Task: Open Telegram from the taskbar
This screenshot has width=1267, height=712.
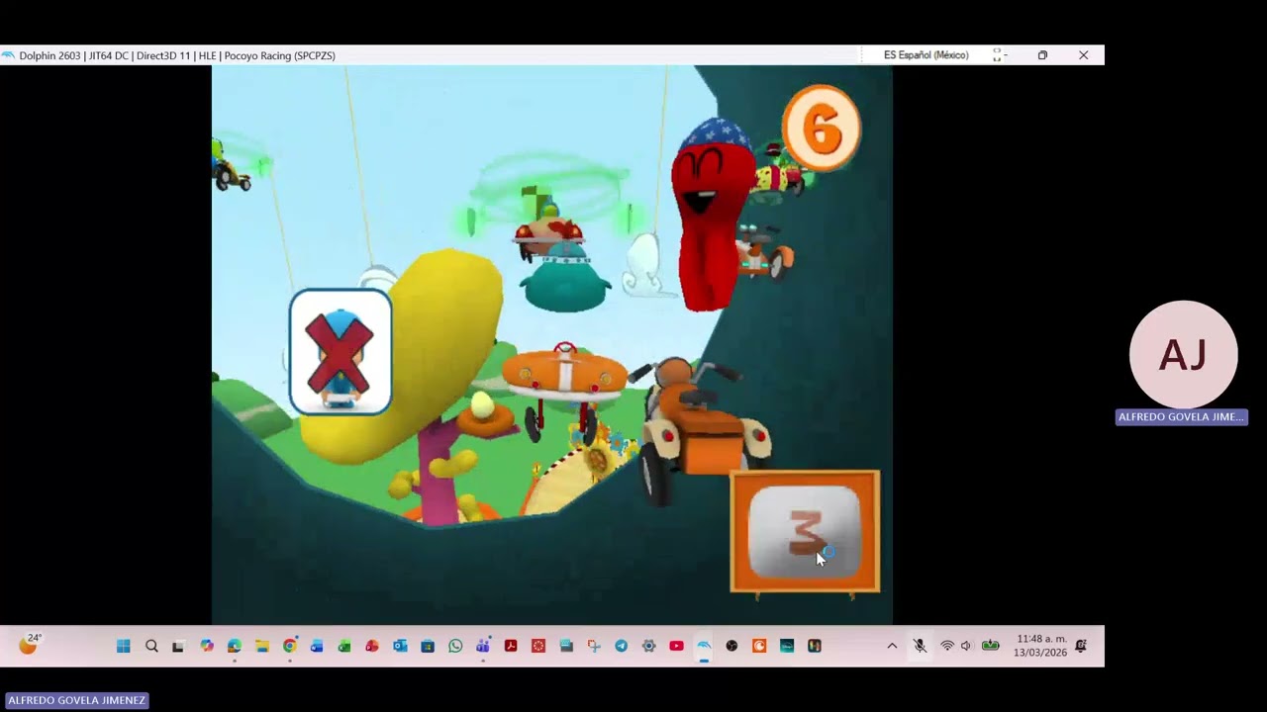Action: point(621,646)
